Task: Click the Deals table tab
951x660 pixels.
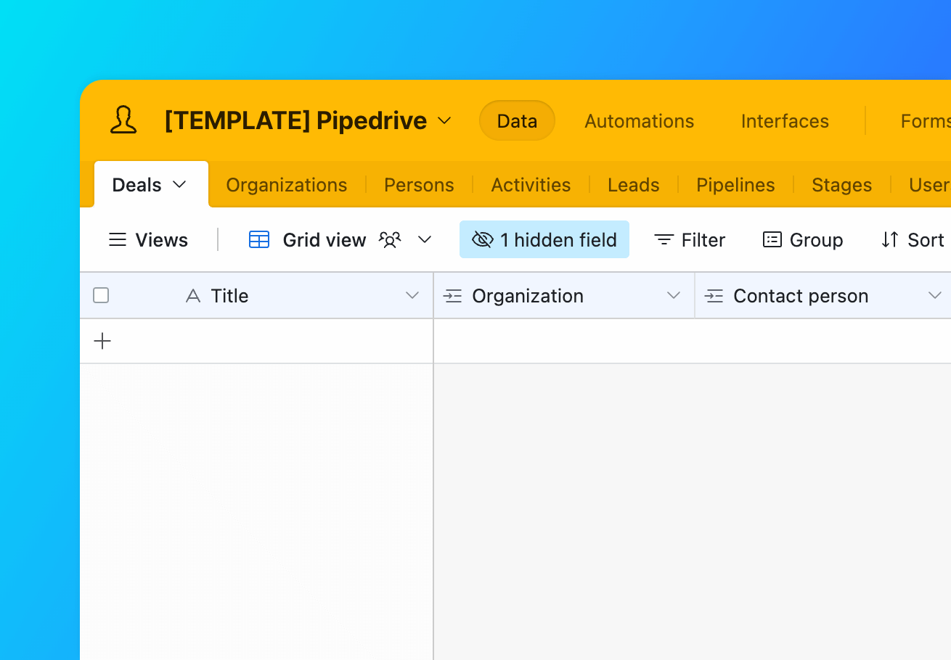Action: (151, 184)
